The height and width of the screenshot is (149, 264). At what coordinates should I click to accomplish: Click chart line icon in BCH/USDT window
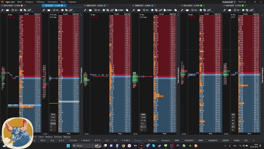coord(29,10)
